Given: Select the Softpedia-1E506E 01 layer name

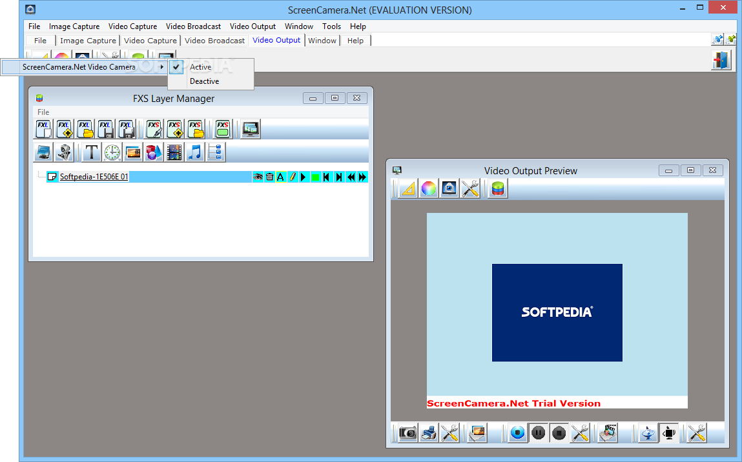Looking at the screenshot, I should pyautogui.click(x=94, y=177).
